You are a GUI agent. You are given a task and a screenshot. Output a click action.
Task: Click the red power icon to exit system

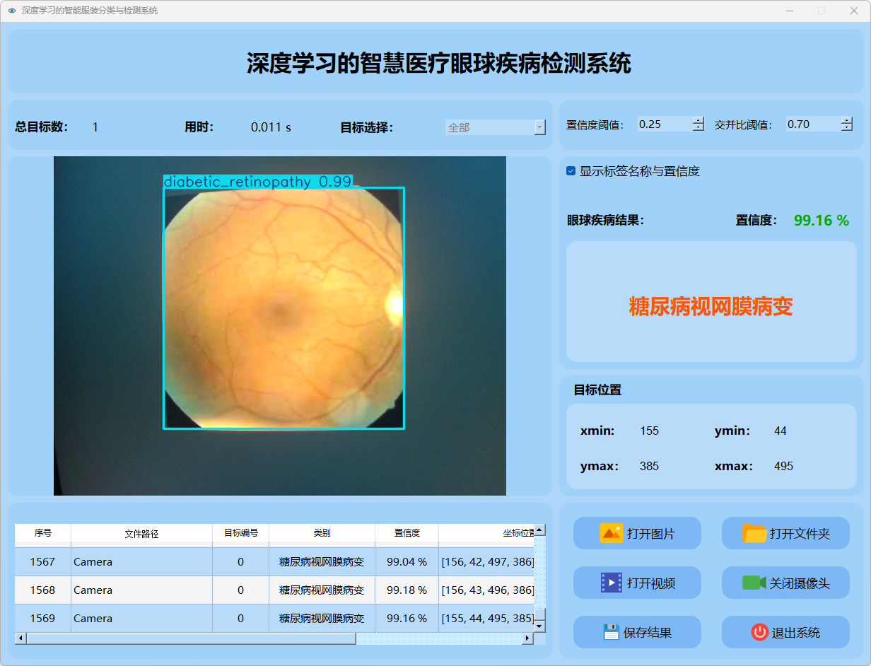759,632
